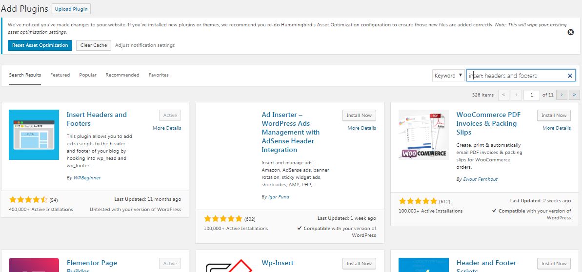582x272 pixels.
Task: View More Details for Insert Headers and Footers
Action: pyautogui.click(x=167, y=128)
